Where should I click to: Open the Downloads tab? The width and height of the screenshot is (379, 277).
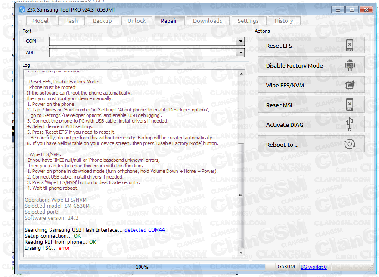tap(208, 21)
